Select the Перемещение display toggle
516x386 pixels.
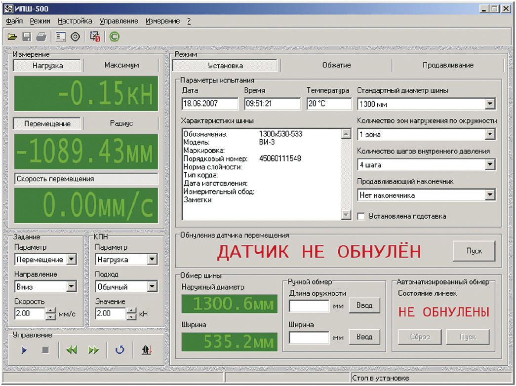coord(47,124)
